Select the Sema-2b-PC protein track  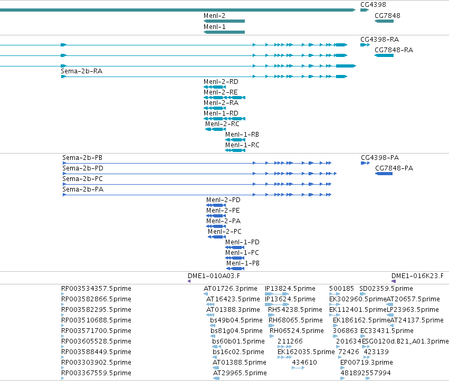pyautogui.click(x=197, y=184)
